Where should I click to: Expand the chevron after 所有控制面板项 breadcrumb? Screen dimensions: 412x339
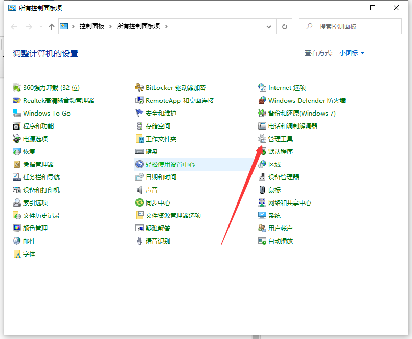(x=167, y=26)
